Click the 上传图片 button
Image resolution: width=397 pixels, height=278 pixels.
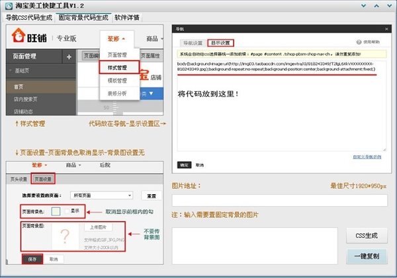[x=98, y=227]
